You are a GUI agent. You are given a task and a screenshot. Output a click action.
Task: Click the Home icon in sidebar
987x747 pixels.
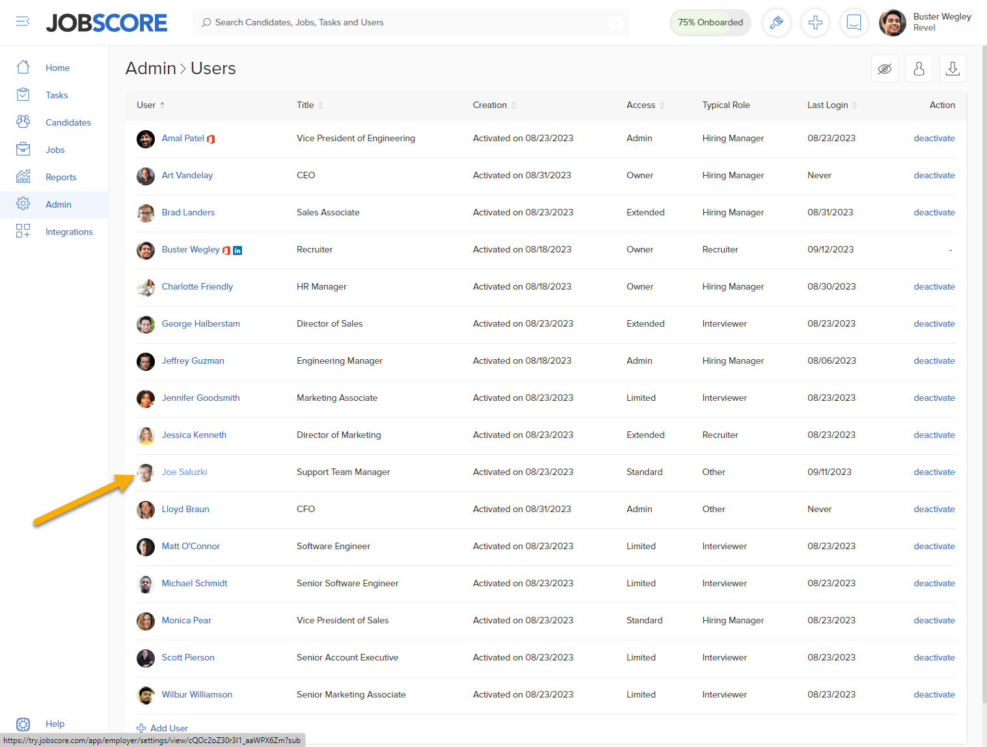point(23,67)
